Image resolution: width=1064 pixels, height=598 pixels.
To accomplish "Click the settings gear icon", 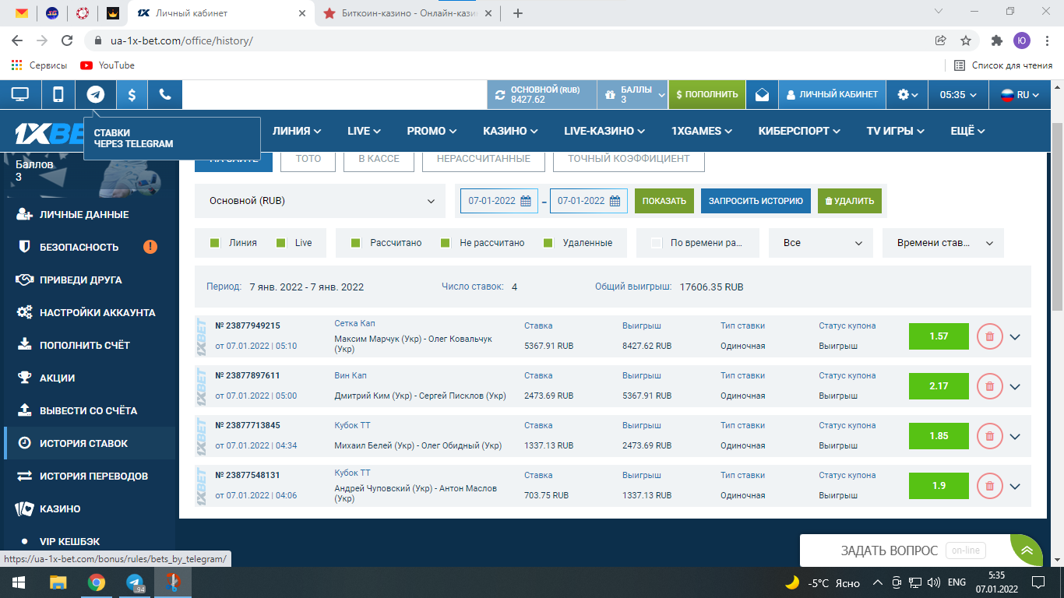I will (907, 94).
